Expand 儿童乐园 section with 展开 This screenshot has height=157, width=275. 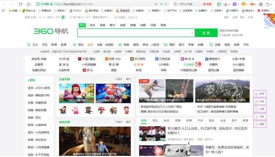[x=128, y=79]
